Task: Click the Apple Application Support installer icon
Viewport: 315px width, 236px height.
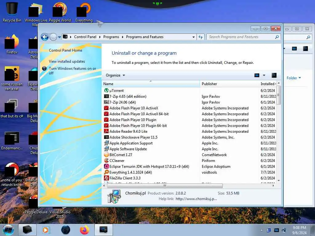Action: (106, 143)
